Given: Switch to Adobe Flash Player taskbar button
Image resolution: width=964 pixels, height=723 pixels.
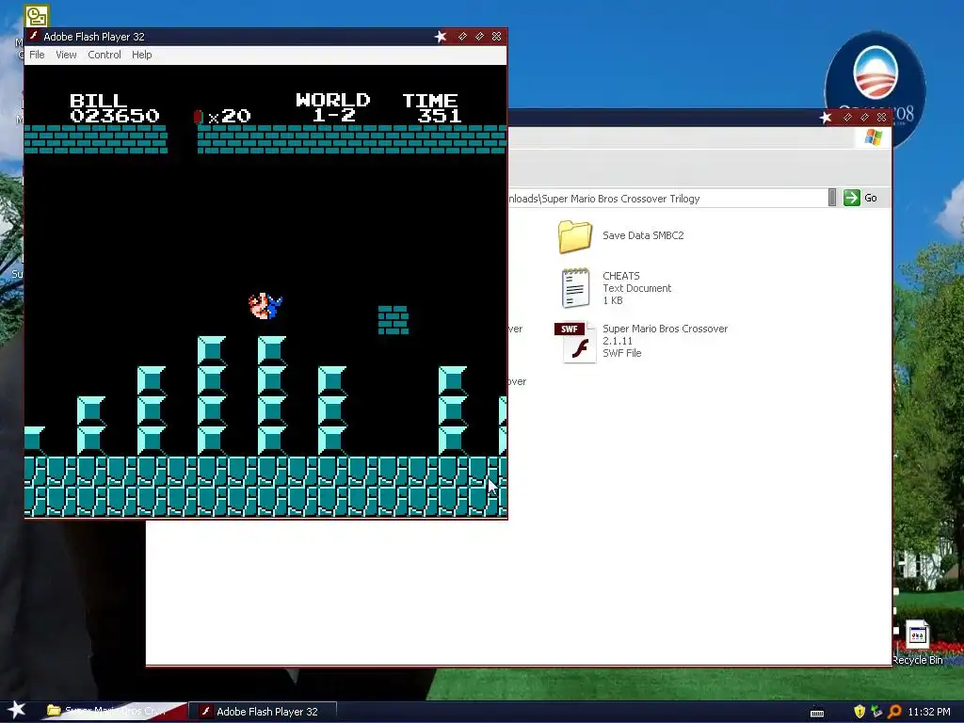Looking at the screenshot, I should [x=263, y=712].
